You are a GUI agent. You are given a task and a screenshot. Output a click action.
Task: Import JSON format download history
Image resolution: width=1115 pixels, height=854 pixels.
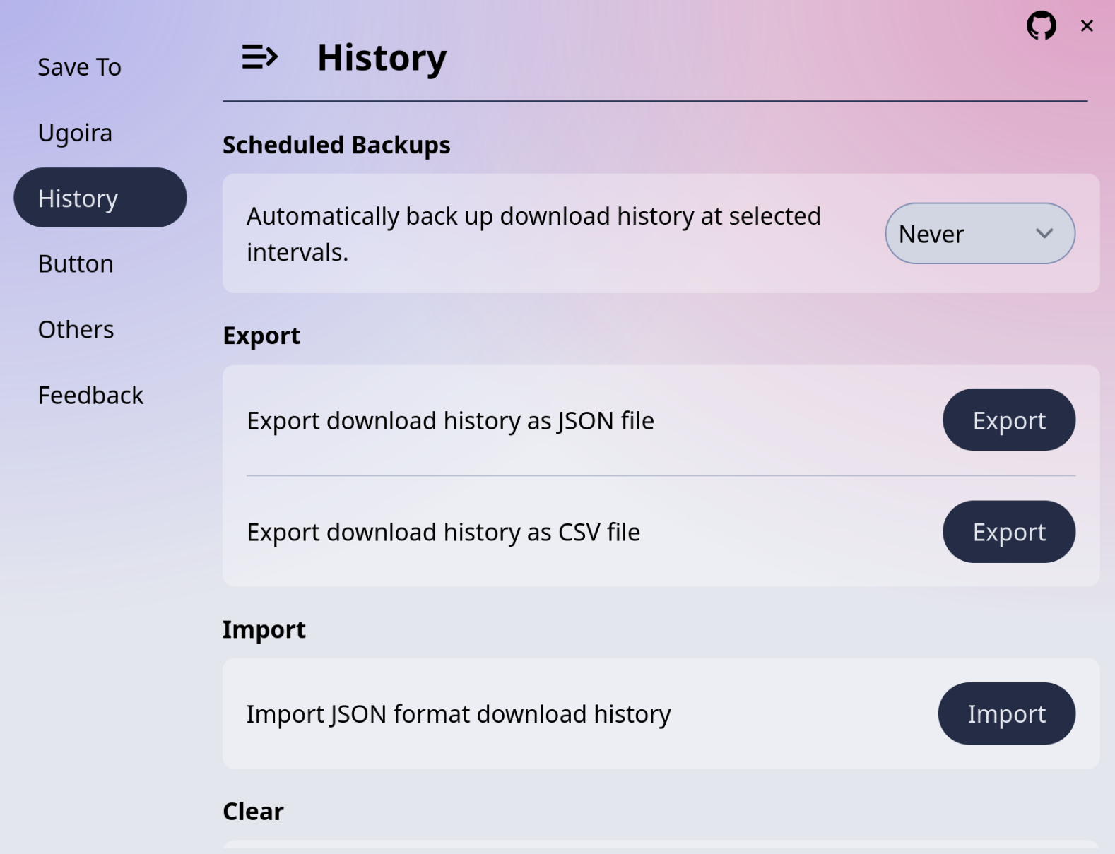[x=1007, y=713]
